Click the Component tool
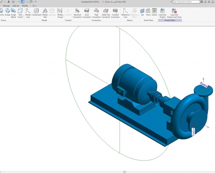215x174 pixels. pyautogui.click(x=36, y=12)
